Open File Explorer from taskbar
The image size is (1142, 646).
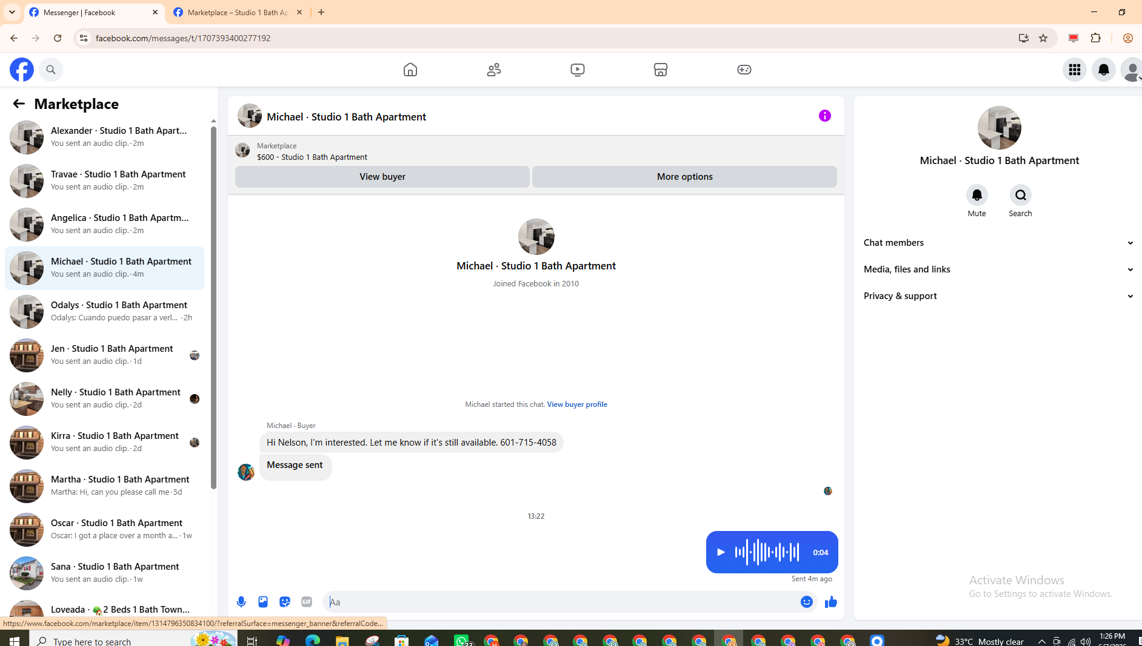pos(342,640)
